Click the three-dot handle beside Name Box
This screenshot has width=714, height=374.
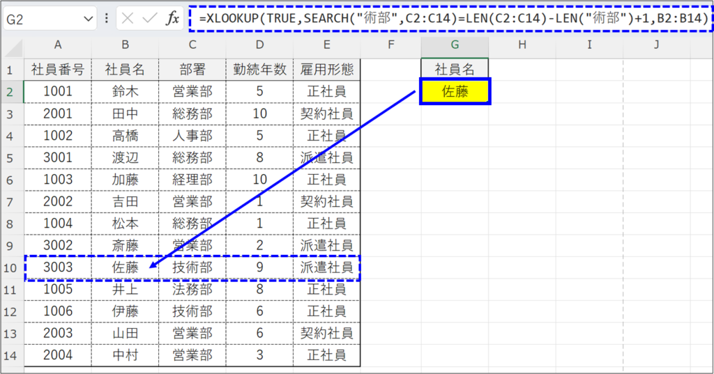[106, 19]
